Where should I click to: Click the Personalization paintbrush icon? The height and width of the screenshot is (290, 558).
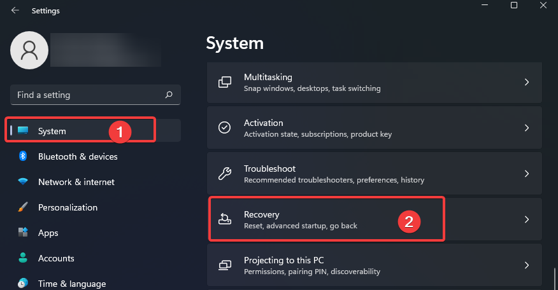(x=23, y=207)
